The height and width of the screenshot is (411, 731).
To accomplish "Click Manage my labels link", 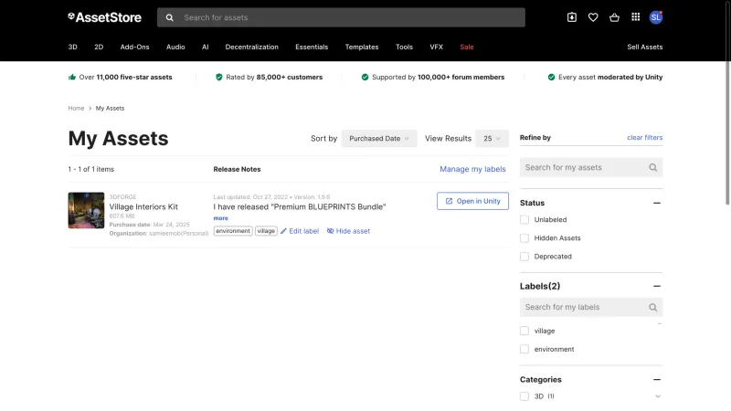I will tap(472, 169).
